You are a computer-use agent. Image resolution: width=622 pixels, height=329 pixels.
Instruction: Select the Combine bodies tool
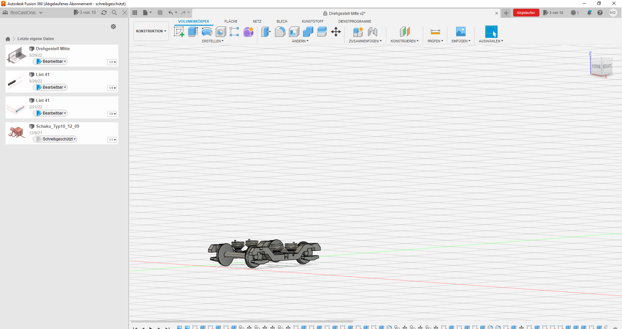tap(308, 32)
